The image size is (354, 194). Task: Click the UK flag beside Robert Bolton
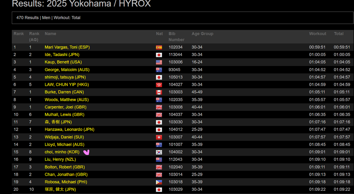(x=159, y=167)
